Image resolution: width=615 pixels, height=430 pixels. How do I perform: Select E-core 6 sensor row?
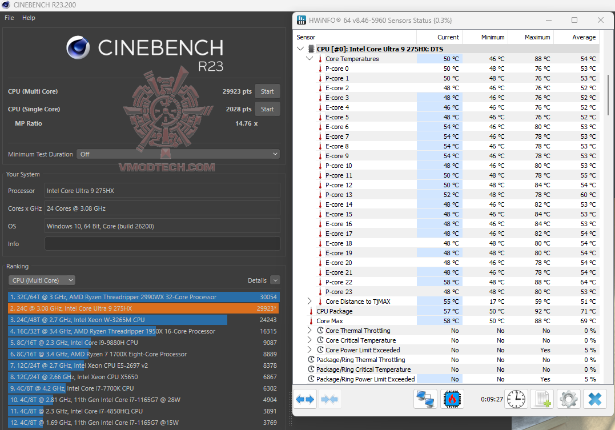pos(447,127)
